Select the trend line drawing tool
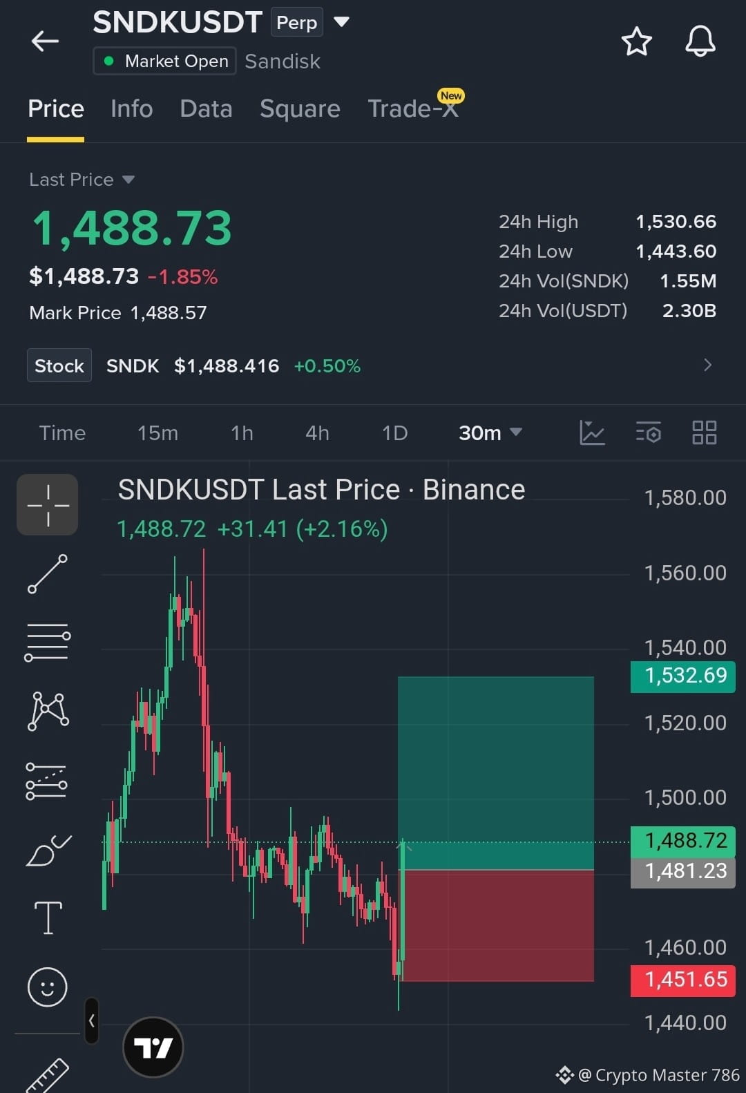Screen dimensions: 746x1093 48,573
